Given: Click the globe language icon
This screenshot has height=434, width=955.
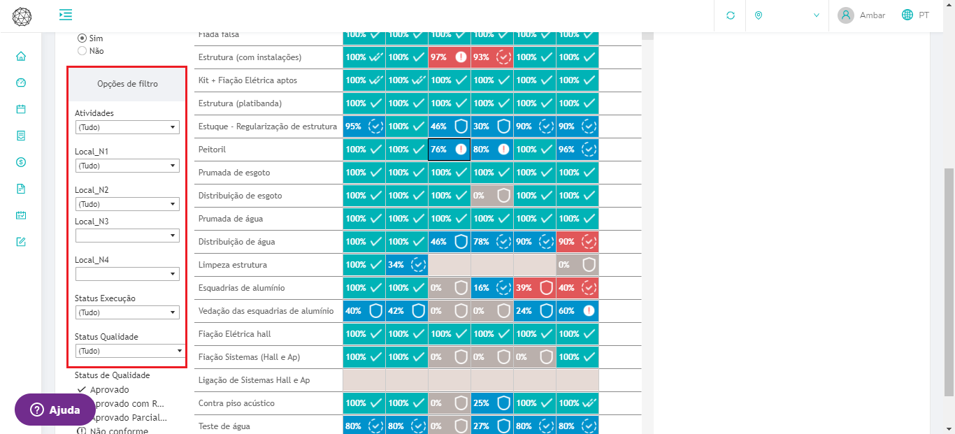Looking at the screenshot, I should [x=907, y=15].
